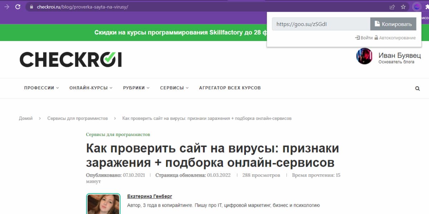Open the browser share icon
429x214 pixels.
tap(392, 6)
